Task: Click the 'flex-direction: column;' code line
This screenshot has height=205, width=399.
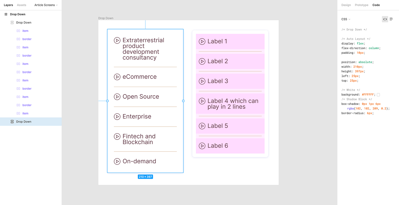Action: pos(361,48)
